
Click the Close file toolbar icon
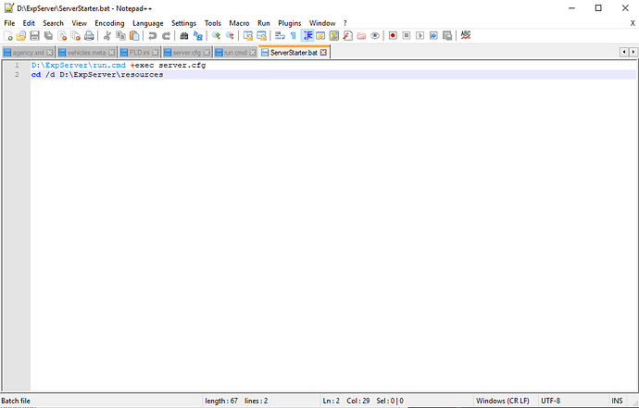pos(62,36)
